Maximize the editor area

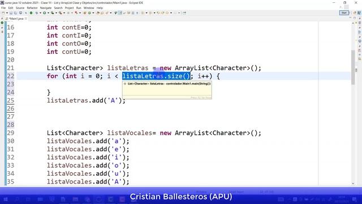[355, 18]
